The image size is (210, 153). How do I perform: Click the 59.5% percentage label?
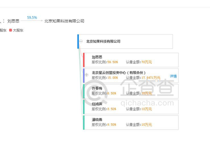32,18
